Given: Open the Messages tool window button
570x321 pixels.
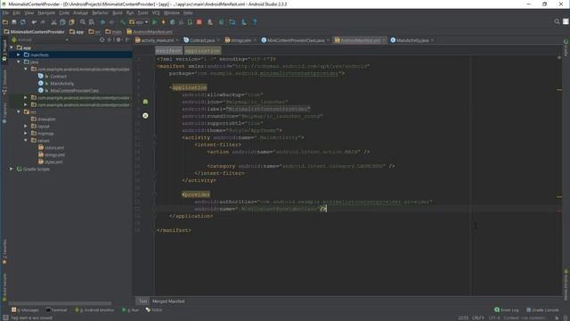Looking at the screenshot, I should (x=25, y=310).
